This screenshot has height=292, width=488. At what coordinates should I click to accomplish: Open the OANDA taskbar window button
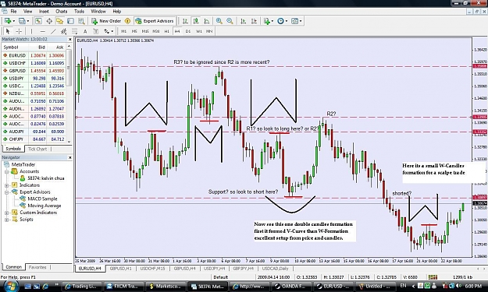point(291,287)
